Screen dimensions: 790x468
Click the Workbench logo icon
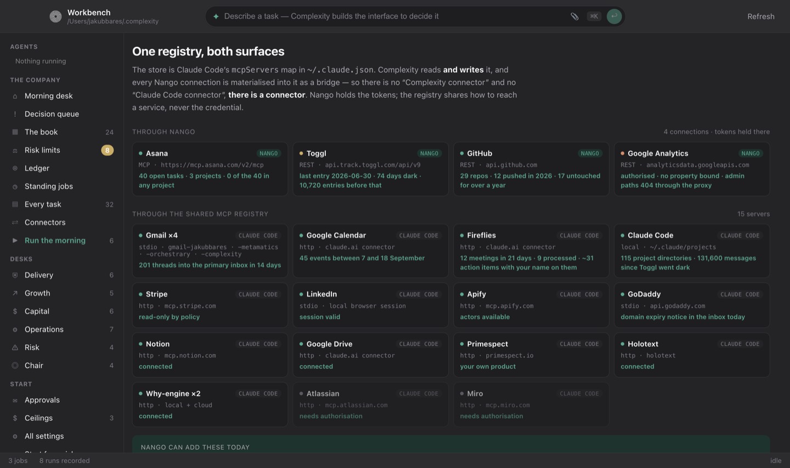55,16
